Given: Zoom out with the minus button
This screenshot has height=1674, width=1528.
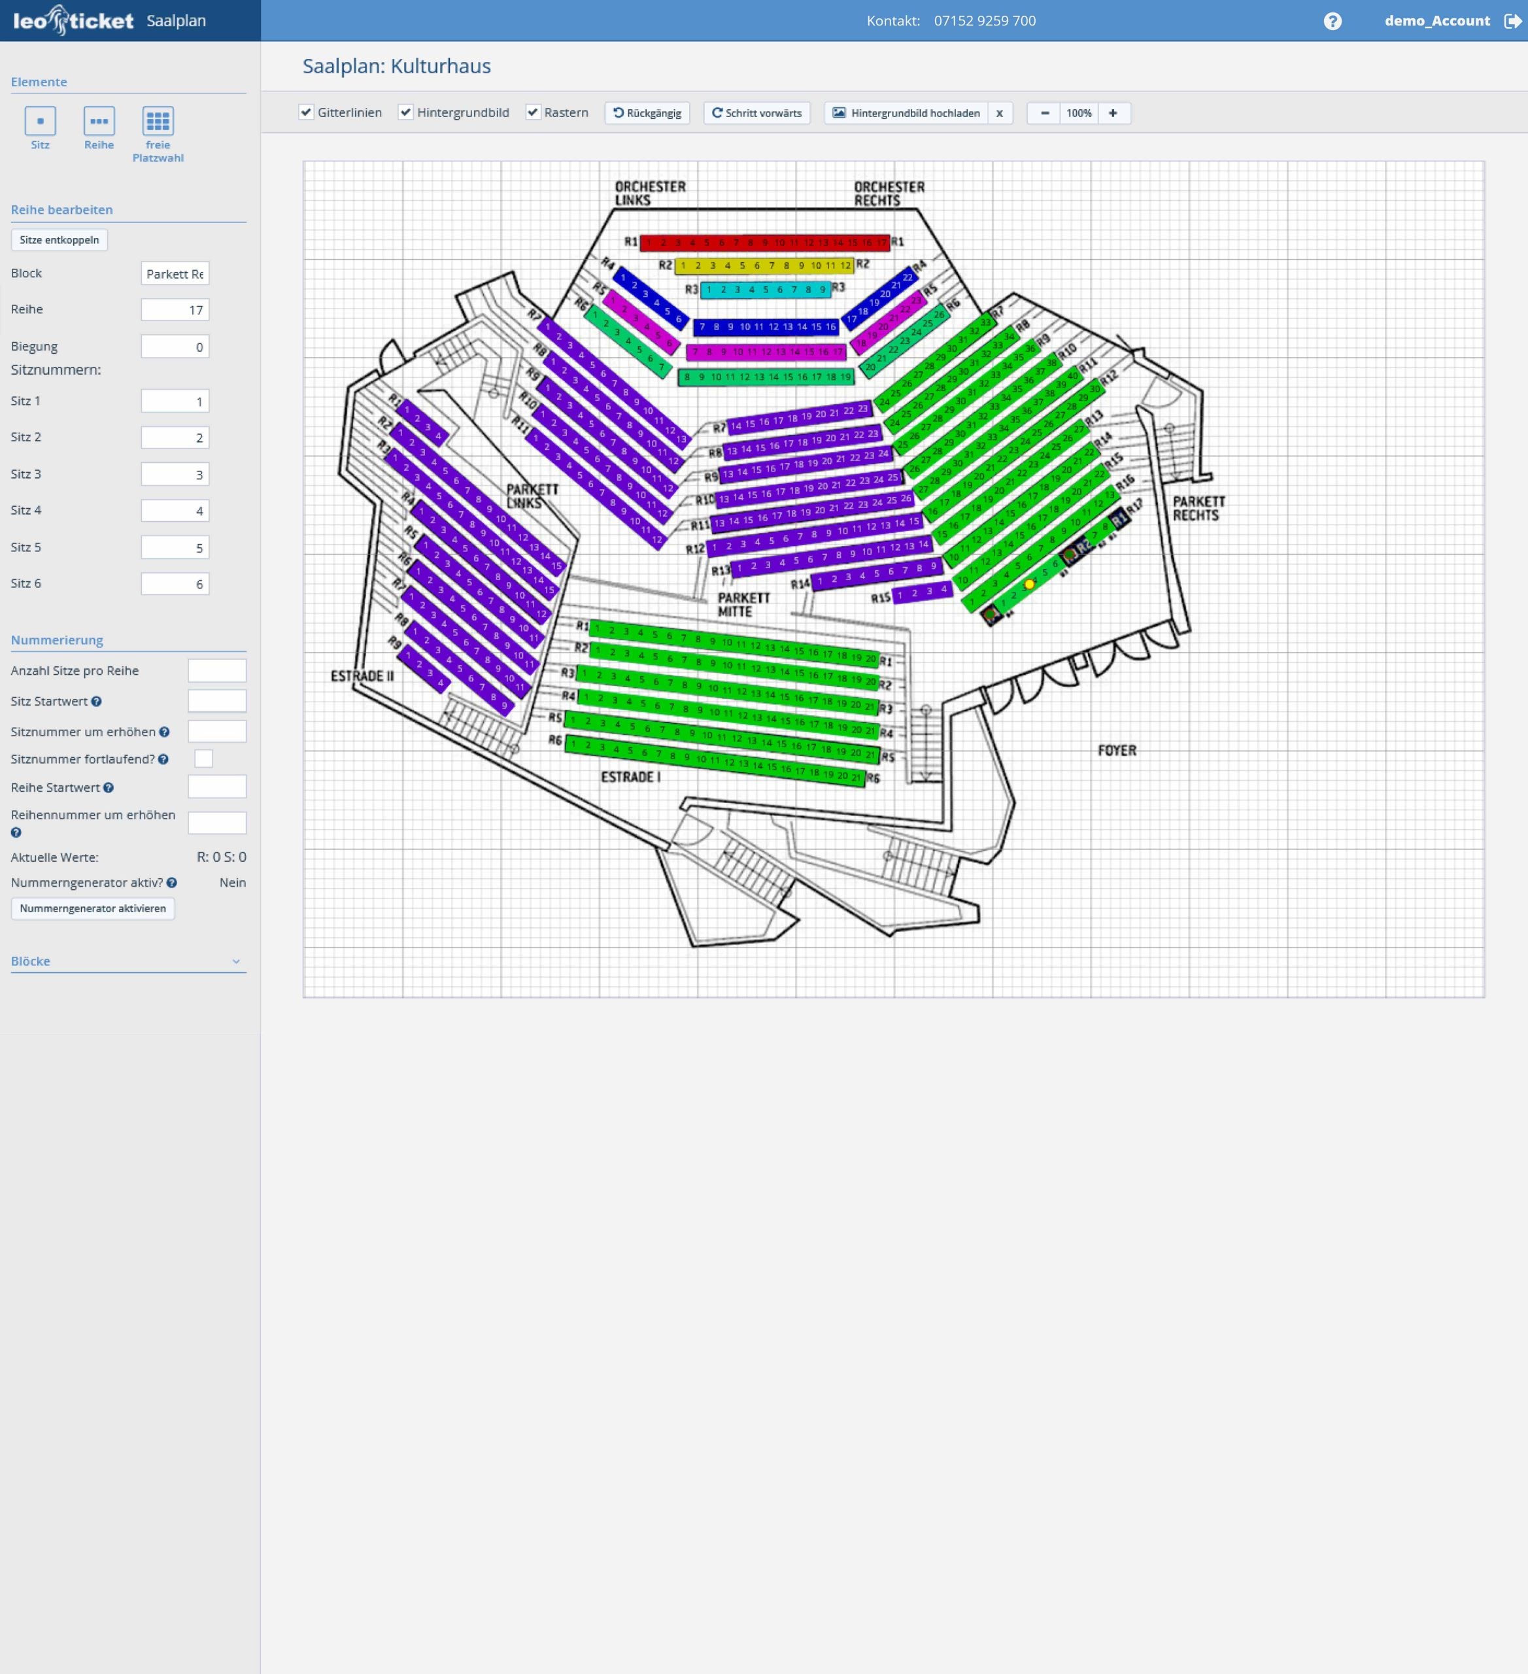Looking at the screenshot, I should click(x=1045, y=113).
